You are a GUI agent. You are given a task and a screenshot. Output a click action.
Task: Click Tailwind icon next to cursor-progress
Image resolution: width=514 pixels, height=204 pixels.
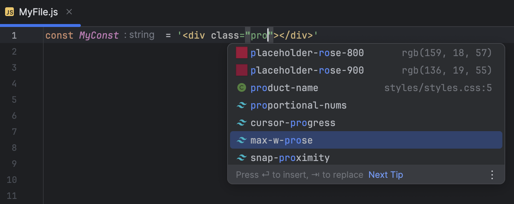pos(241,123)
